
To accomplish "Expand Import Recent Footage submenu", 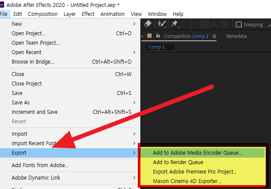I will [x=70, y=143].
